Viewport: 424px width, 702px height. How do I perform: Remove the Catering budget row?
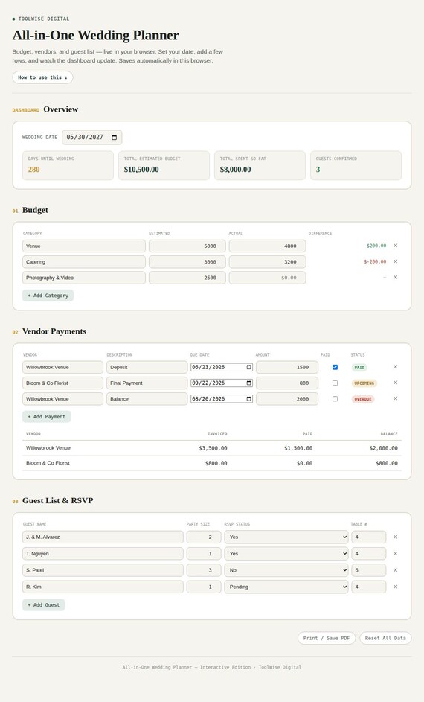coord(396,261)
